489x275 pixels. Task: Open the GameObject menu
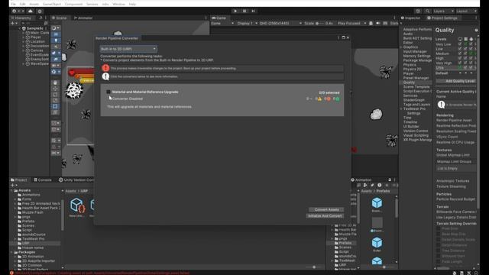52,4
